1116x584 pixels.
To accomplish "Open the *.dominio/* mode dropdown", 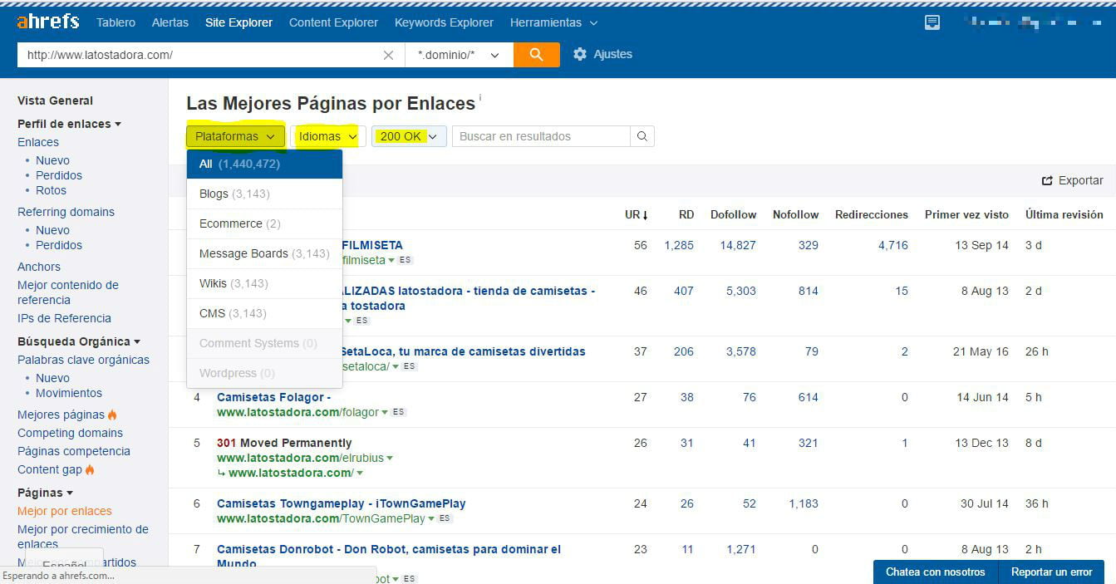I will click(459, 55).
